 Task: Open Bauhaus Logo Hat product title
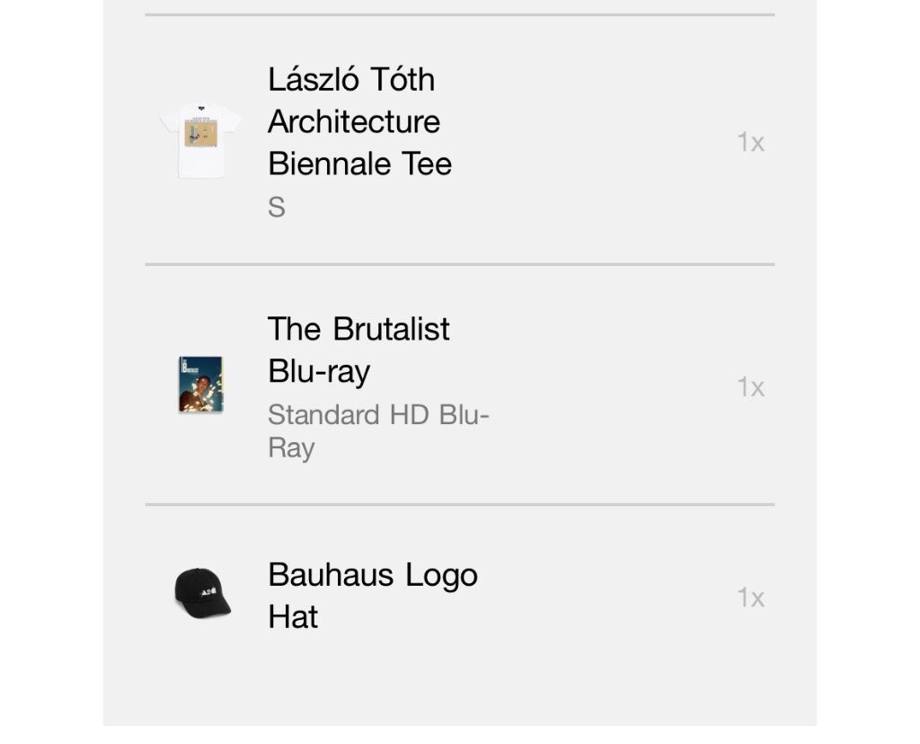pyautogui.click(x=373, y=596)
